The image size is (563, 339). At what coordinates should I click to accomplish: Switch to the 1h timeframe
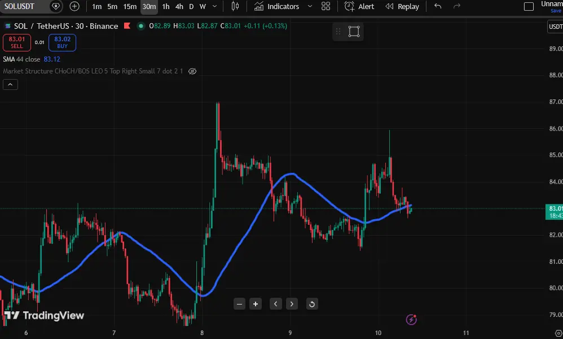click(x=166, y=6)
